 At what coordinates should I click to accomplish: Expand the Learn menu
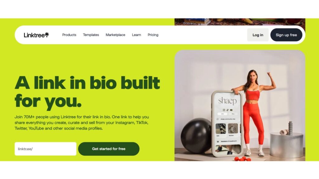(136, 35)
